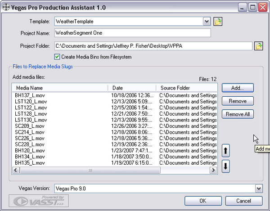Select SC209_L.mov in list

click(30, 126)
